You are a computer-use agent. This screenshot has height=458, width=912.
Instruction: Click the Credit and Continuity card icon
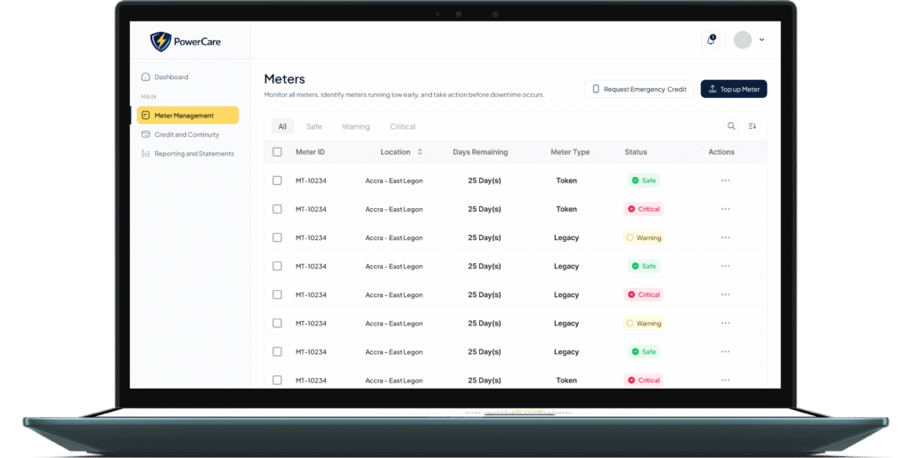[x=146, y=134]
